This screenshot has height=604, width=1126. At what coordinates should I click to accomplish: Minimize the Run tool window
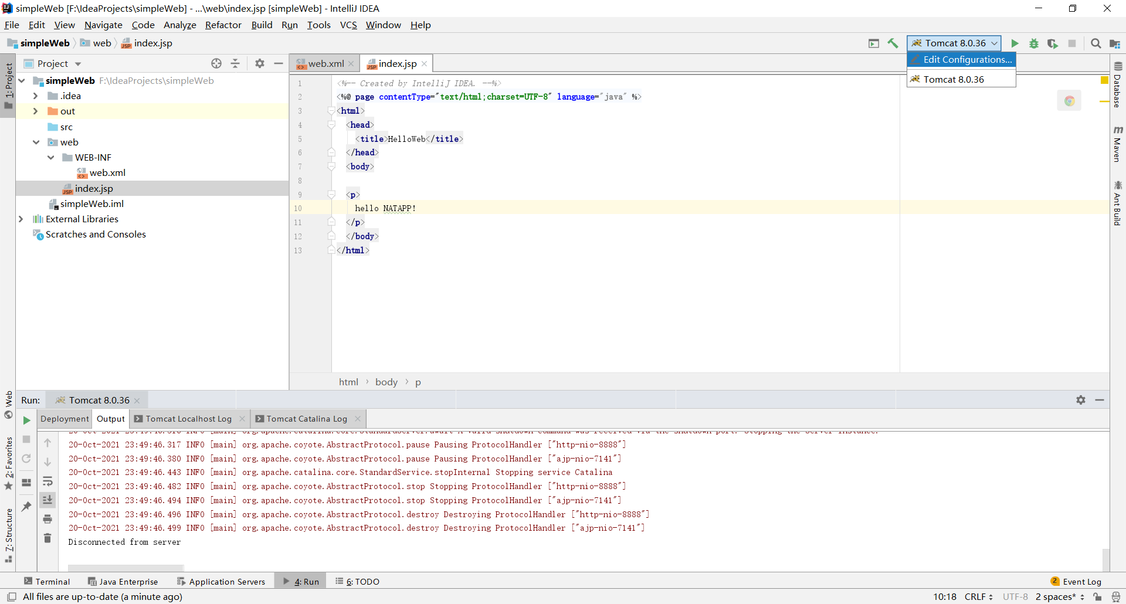tap(1100, 400)
